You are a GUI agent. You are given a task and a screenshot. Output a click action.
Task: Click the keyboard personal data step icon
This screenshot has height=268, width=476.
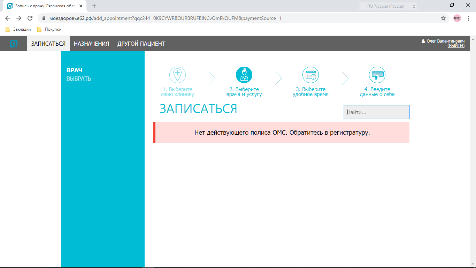377,75
